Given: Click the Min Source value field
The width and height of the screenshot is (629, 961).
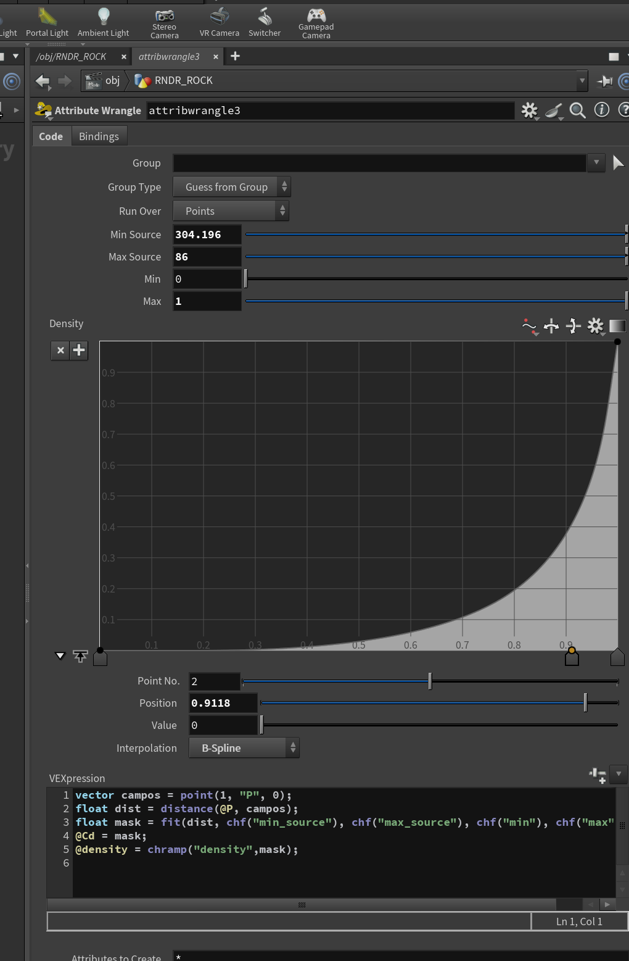Looking at the screenshot, I should (x=207, y=235).
